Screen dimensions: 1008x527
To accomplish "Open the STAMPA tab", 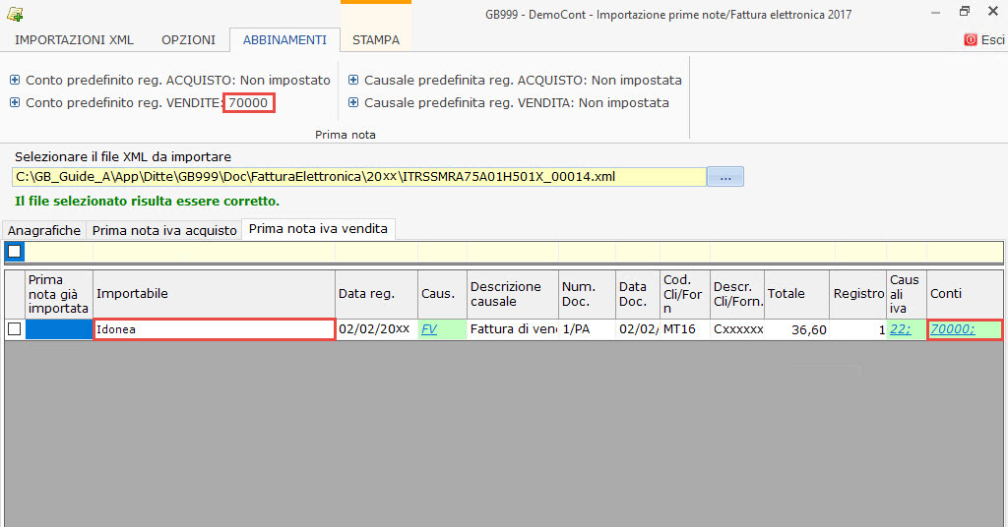I will (375, 40).
